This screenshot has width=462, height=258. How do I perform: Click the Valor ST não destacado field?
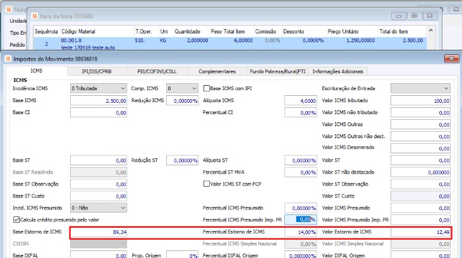420,172
